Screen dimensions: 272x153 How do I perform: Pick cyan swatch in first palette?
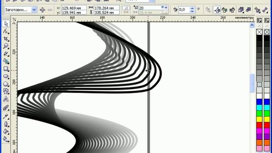(x=259, y=108)
